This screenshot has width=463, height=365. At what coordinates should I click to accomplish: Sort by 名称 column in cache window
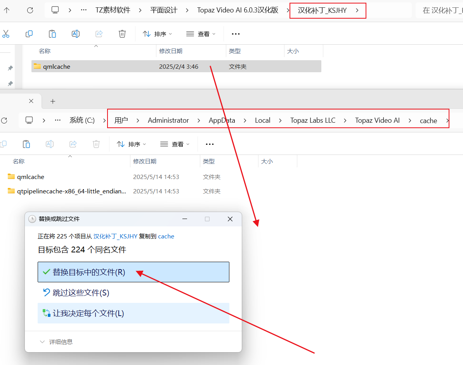tap(19, 162)
